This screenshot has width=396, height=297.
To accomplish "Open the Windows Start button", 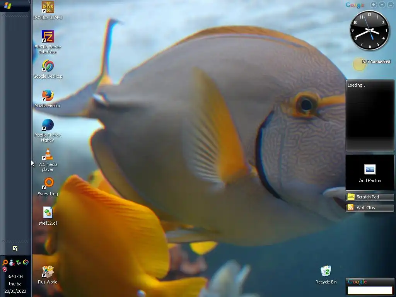I will click(x=8, y=5).
